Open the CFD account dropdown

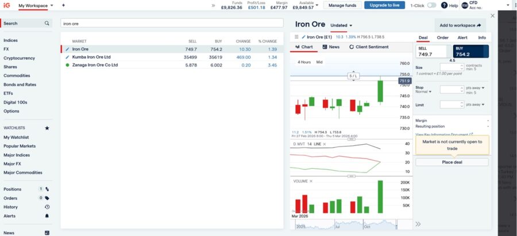click(x=508, y=5)
